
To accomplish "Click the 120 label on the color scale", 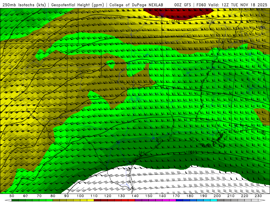I will [x=108, y=196].
